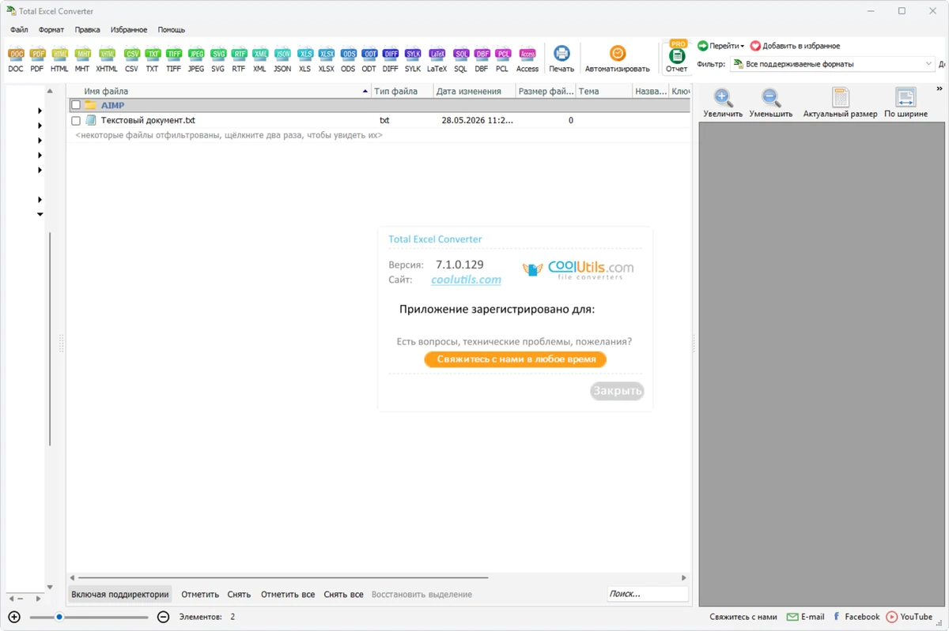
Task: Click Добавить в избранное
Action: [795, 46]
